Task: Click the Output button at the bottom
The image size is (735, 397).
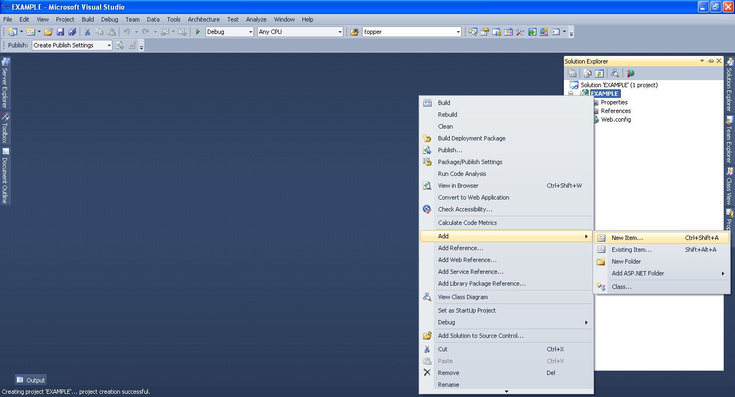Action: [x=30, y=380]
